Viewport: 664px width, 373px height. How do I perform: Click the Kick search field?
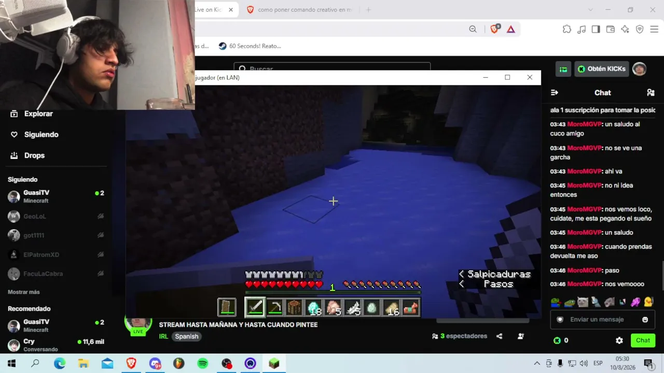332,68
